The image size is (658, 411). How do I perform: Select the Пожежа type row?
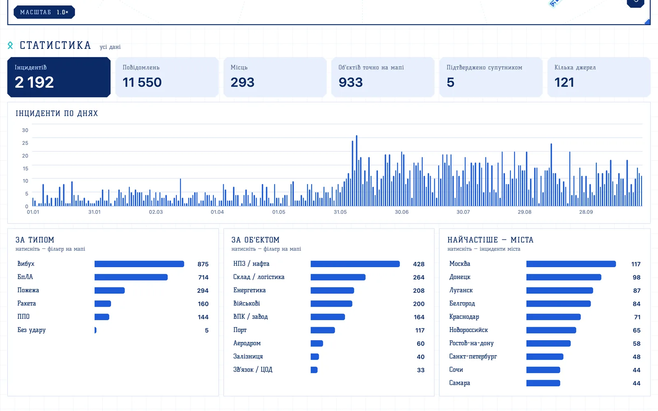point(113,290)
